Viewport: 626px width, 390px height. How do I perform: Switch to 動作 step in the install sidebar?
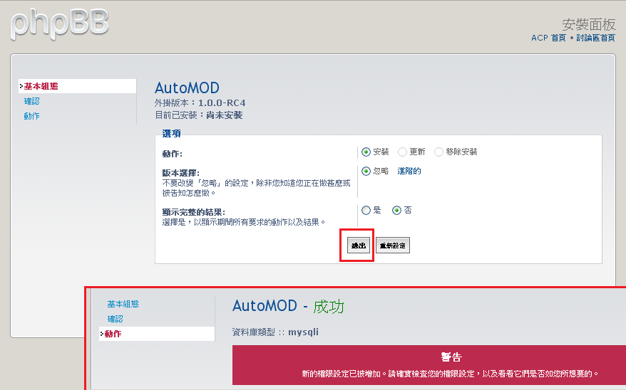32,116
